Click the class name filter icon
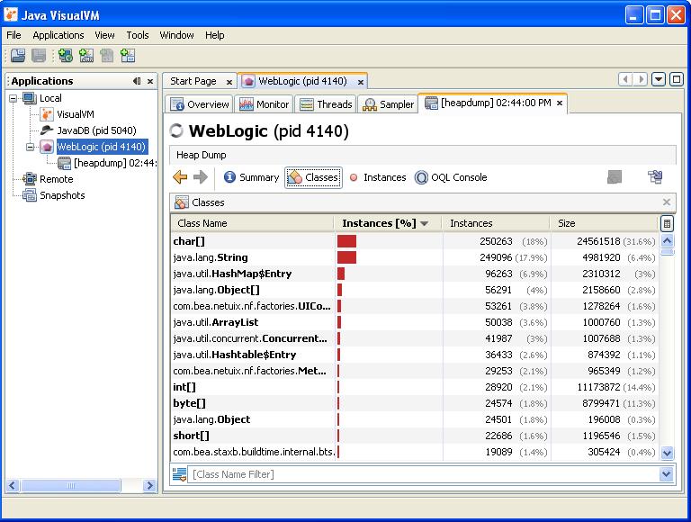 179,474
